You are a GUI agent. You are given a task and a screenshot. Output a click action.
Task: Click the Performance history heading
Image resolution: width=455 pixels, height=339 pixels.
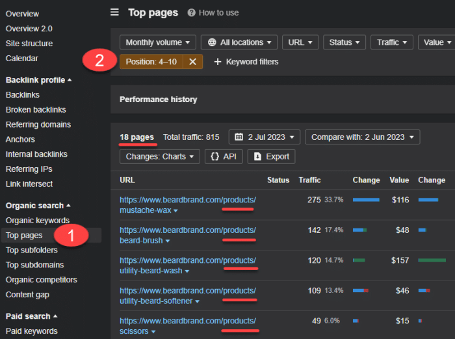(158, 100)
